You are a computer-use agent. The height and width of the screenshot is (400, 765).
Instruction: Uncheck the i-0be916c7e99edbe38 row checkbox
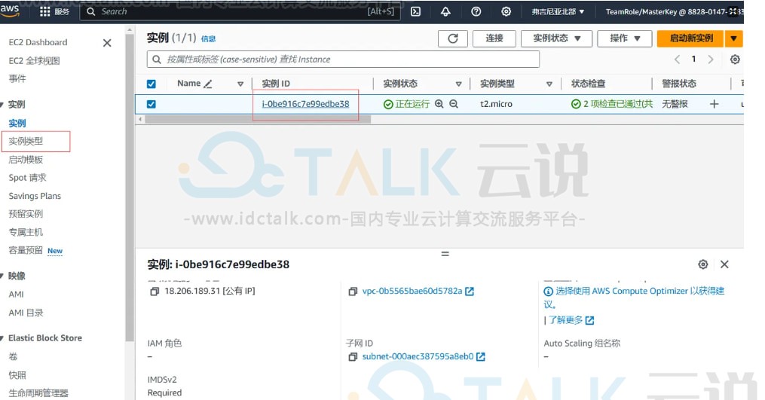(151, 104)
